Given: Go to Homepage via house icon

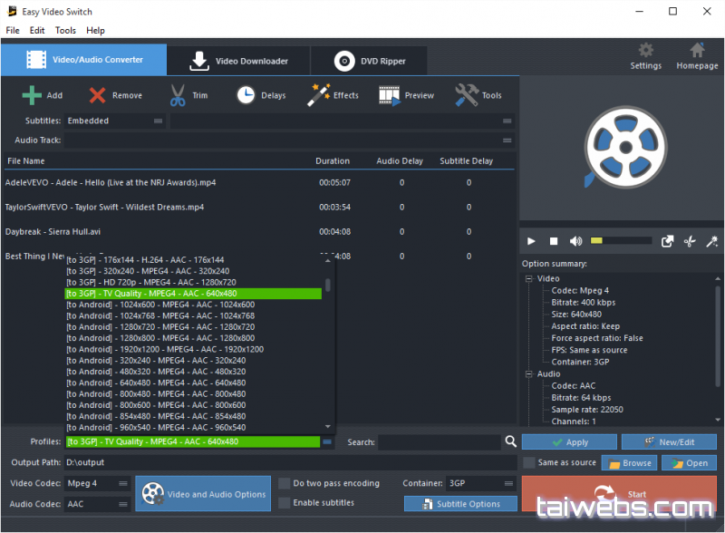Looking at the screenshot, I should [x=697, y=51].
